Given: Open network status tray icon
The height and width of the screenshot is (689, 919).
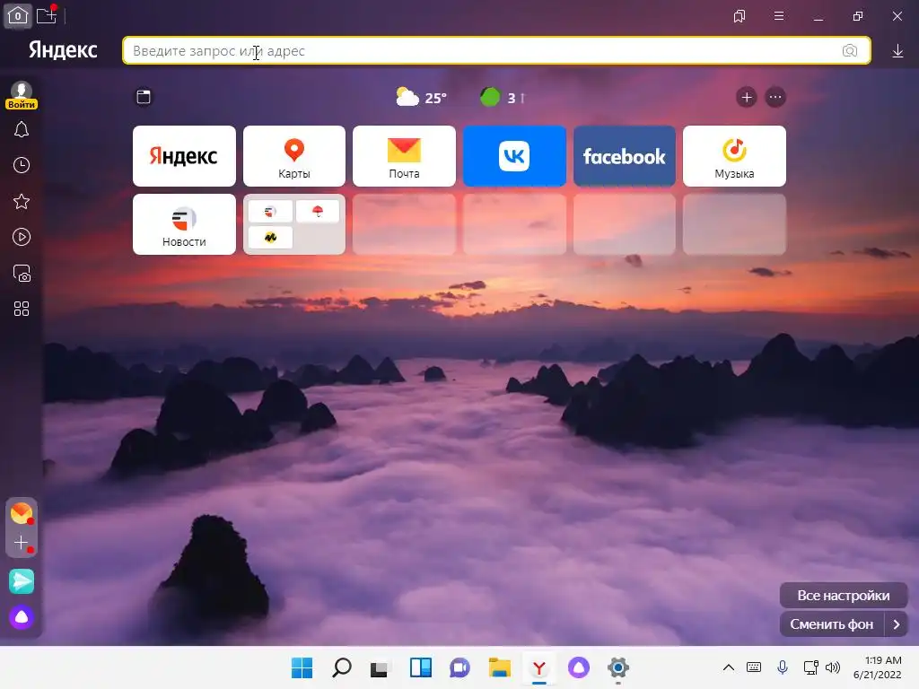Looking at the screenshot, I should point(810,667).
